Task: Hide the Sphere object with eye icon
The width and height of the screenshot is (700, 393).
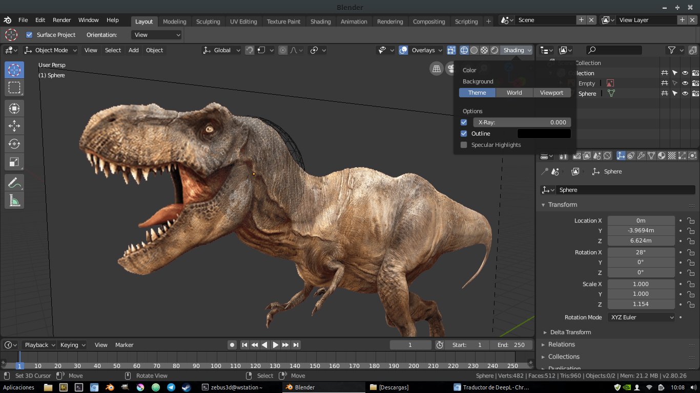Action: pos(685,93)
